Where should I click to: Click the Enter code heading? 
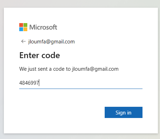(40, 55)
